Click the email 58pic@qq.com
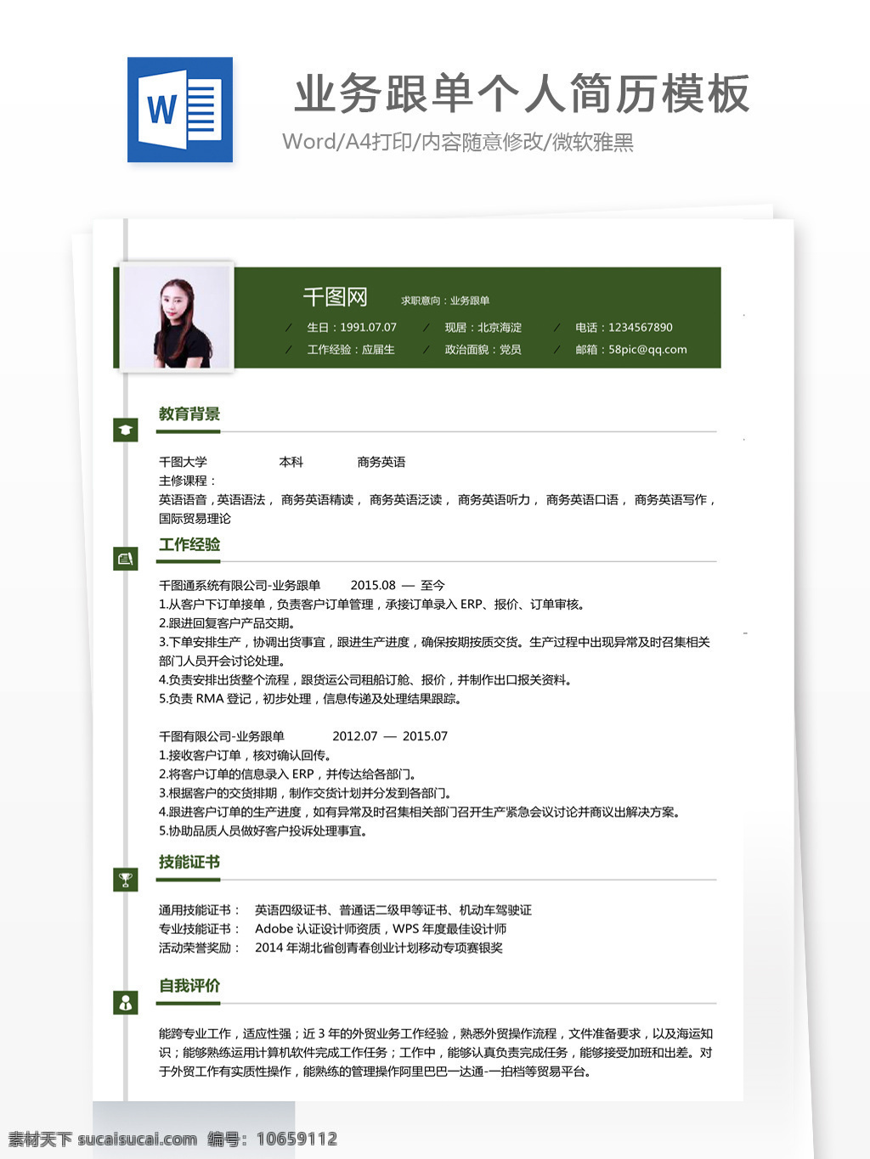Image resolution: width=870 pixels, height=1159 pixels. click(x=647, y=349)
